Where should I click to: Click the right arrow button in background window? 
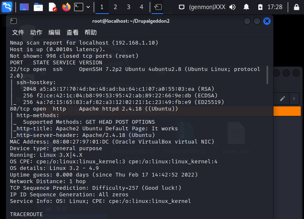(x=294, y=99)
